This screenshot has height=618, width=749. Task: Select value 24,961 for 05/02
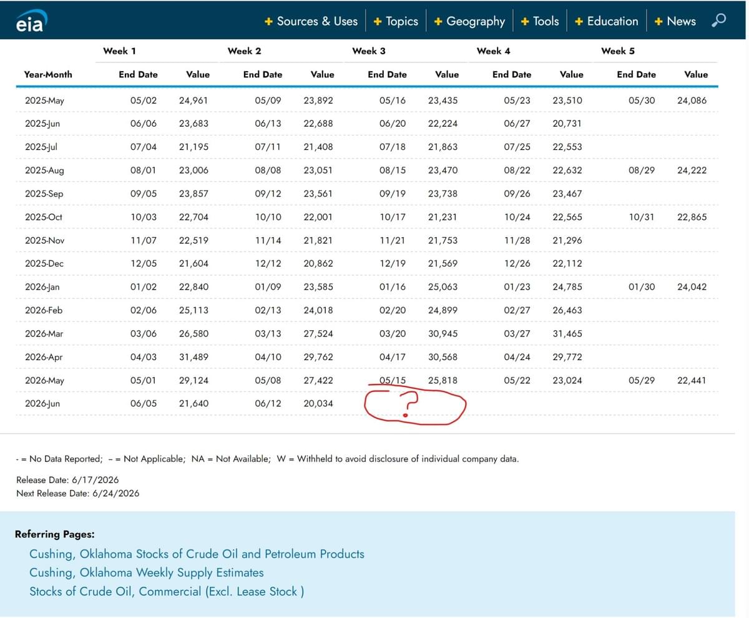(193, 100)
